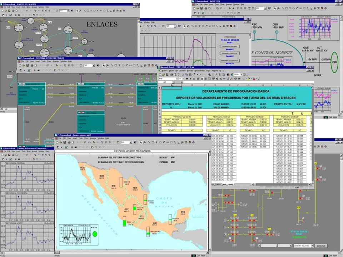Click Italic in Excel's formatting toolbar
343x257 pixels.
[190, 79]
